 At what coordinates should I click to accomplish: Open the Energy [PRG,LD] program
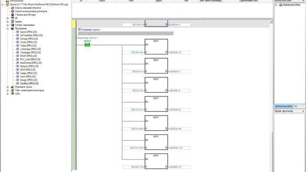pyautogui.click(x=29, y=80)
